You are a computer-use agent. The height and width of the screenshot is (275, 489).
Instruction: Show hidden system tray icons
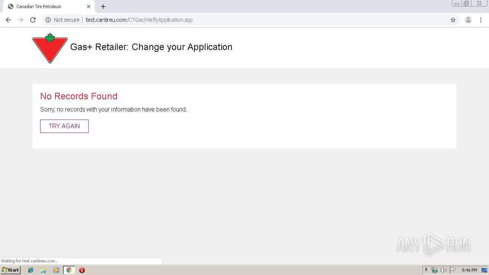point(426,270)
